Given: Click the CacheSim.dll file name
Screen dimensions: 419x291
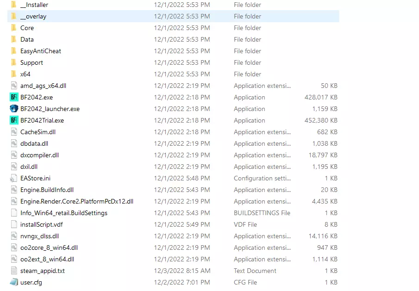Looking at the screenshot, I should click(38, 132).
